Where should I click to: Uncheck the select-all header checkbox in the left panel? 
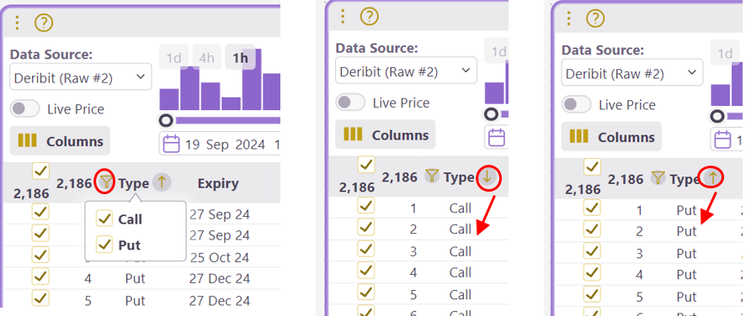[x=40, y=171]
